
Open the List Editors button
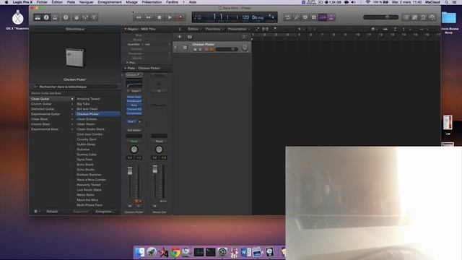pyautogui.click(x=406, y=17)
